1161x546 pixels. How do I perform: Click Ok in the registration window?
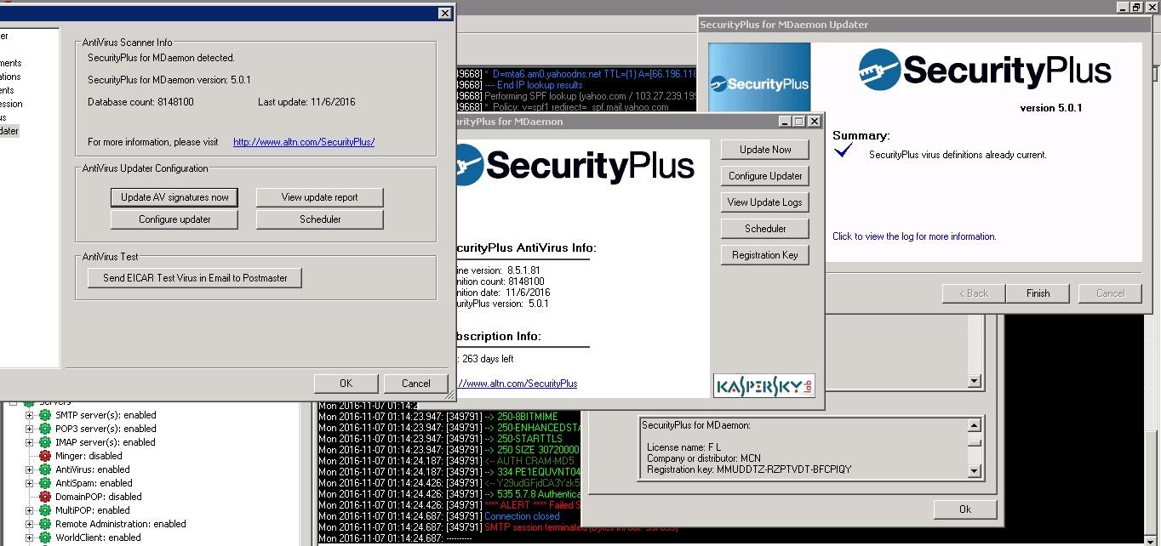coord(964,509)
